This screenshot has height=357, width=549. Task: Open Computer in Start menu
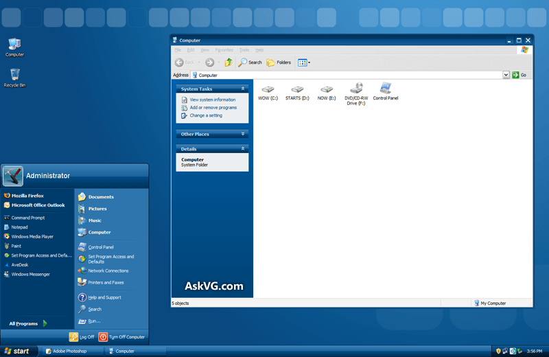tap(95, 232)
